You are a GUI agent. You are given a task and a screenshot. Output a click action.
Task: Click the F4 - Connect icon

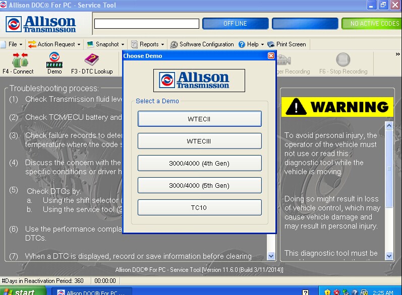pyautogui.click(x=20, y=60)
